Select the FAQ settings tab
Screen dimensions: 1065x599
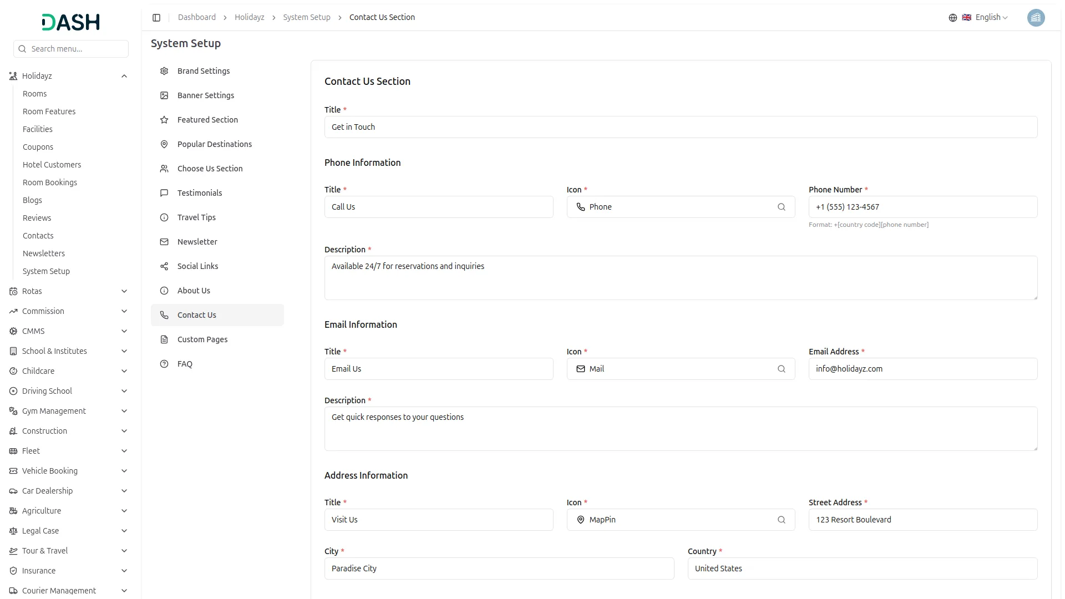[185, 364]
